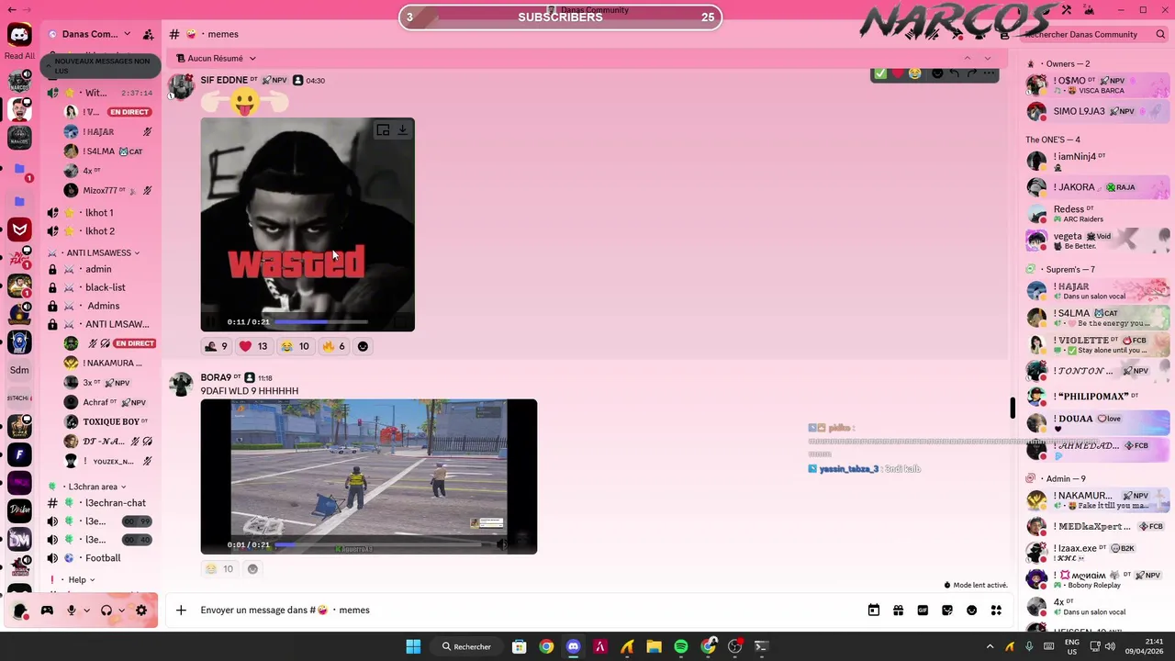Open game activity controller icon in user panel

(47, 611)
